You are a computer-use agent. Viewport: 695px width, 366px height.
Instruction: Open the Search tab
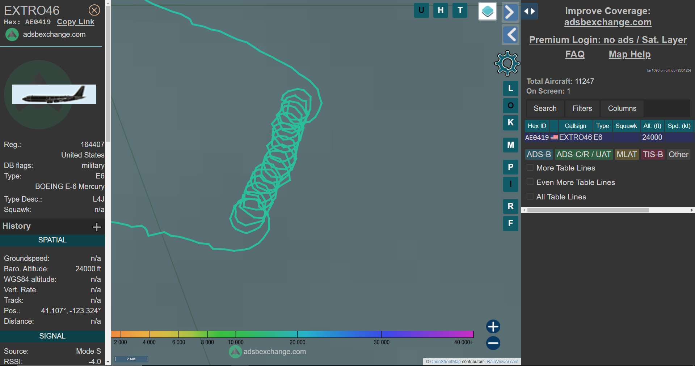tap(545, 108)
